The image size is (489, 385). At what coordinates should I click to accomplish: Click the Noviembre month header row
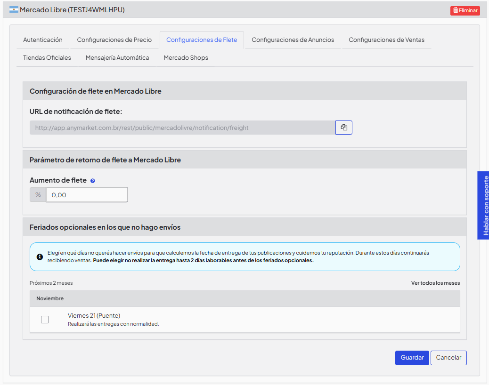point(245,298)
